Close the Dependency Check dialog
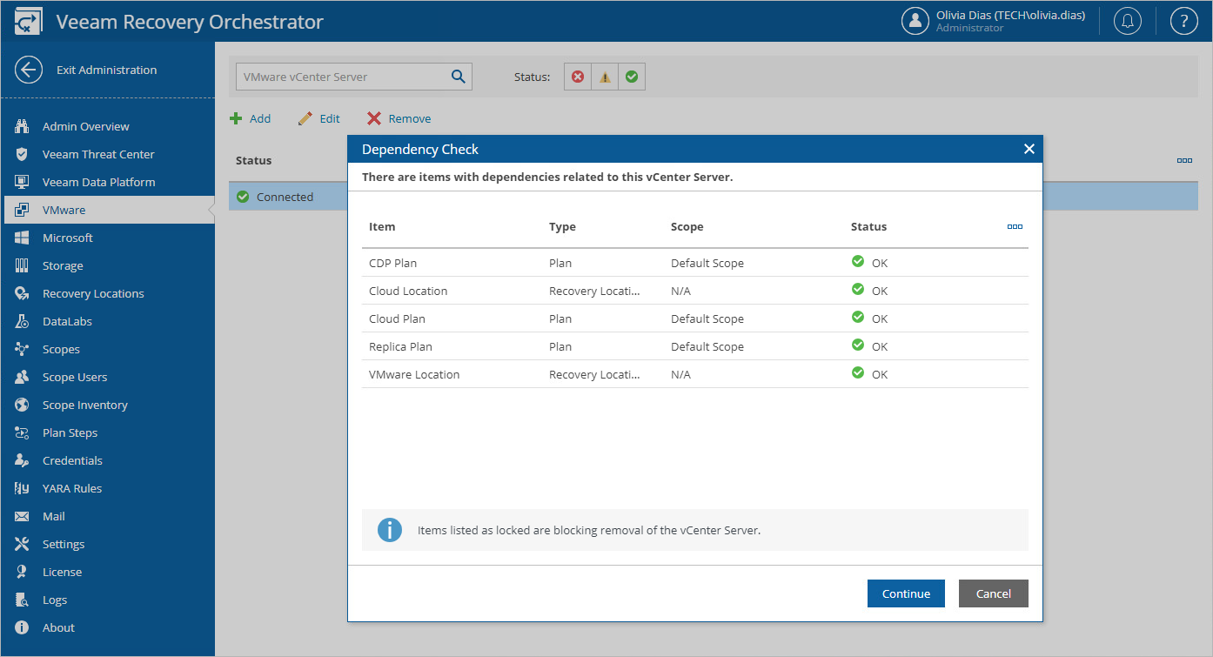Screen dimensions: 1213x657 [1029, 149]
